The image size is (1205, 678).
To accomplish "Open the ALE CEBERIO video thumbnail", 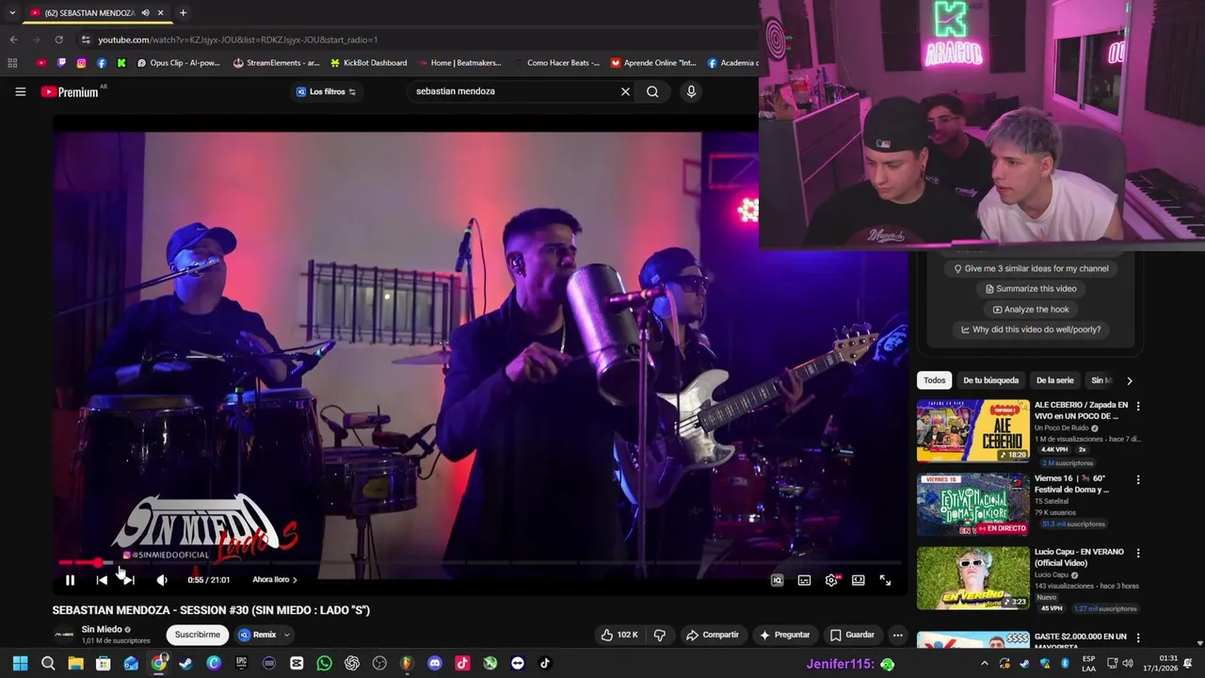I will coord(973,431).
